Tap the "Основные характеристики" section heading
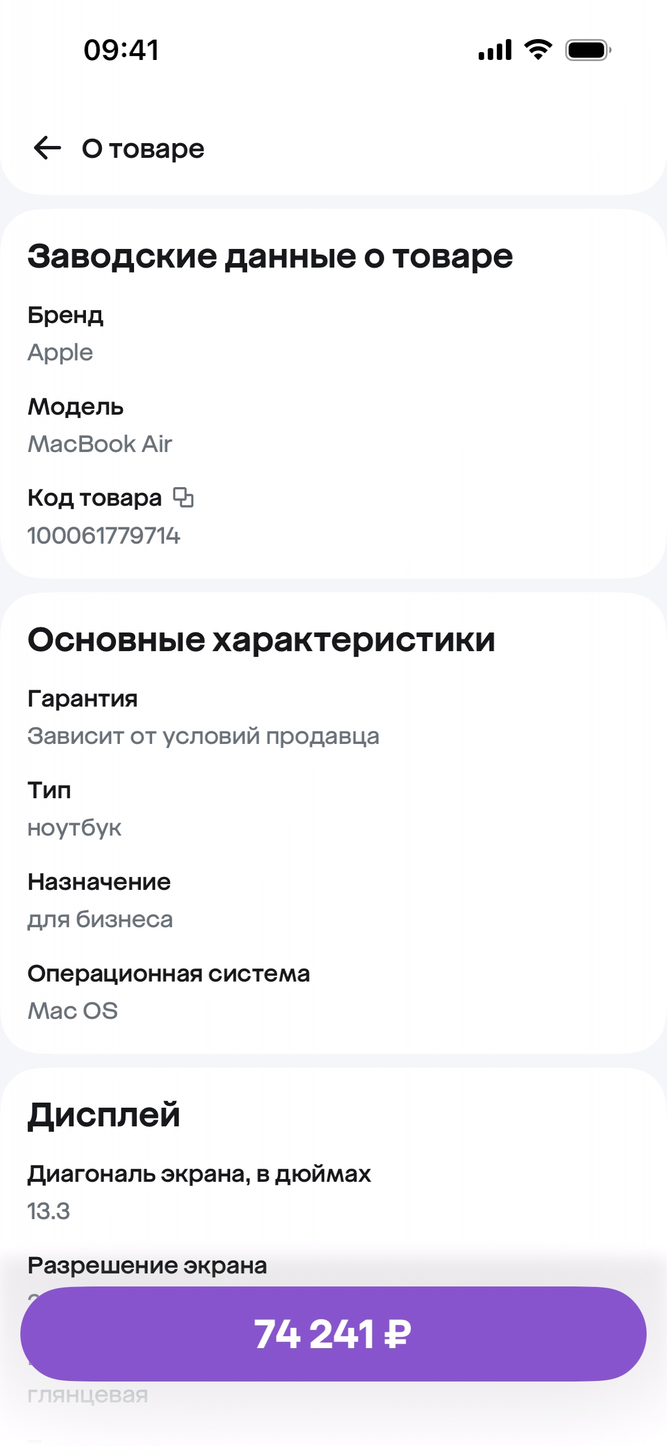 click(x=261, y=640)
